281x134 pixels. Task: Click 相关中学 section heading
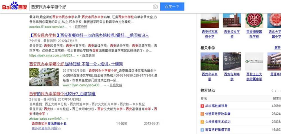click(208, 48)
